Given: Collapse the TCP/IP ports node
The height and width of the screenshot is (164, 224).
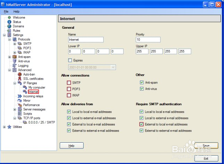Looking at the screenshot, I should [15, 118].
